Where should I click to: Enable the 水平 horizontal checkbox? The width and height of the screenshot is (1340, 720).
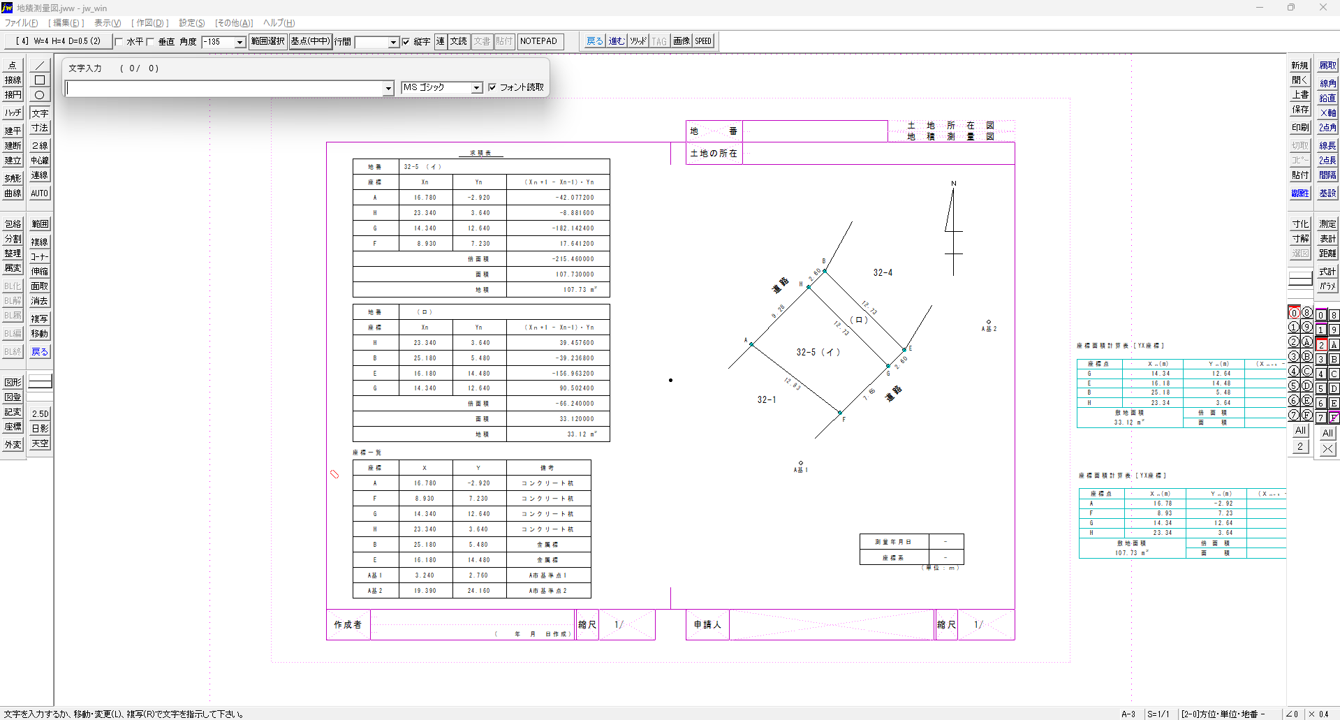click(119, 42)
